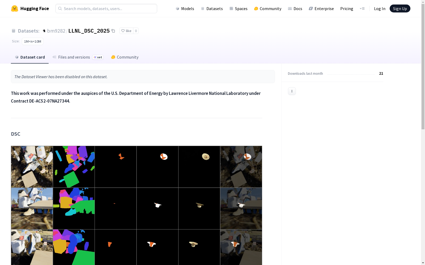Copy dataset name with copy icon

(113, 31)
